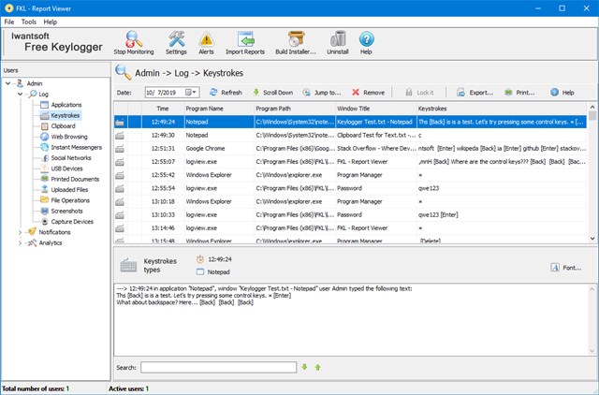
Task: Expand the Analytics tree node
Action: coord(20,243)
